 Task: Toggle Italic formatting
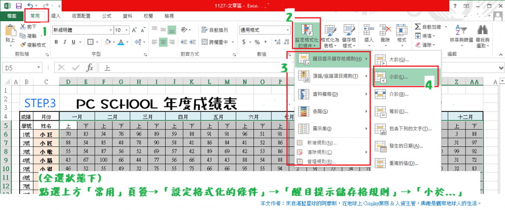click(65, 42)
